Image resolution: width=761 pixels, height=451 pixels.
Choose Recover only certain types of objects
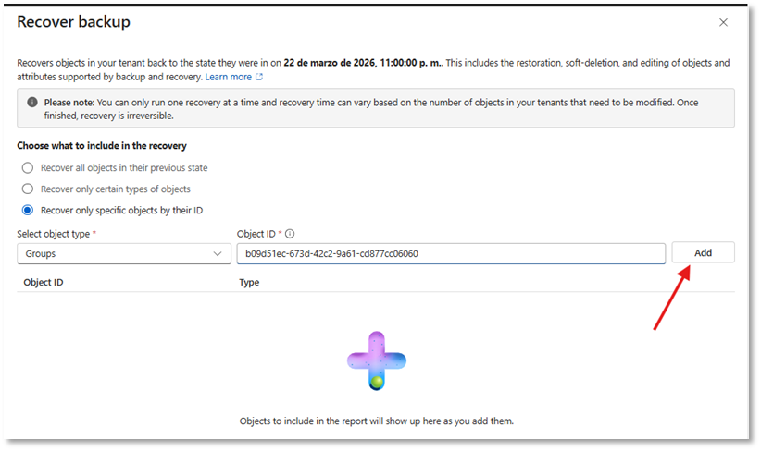pos(28,189)
